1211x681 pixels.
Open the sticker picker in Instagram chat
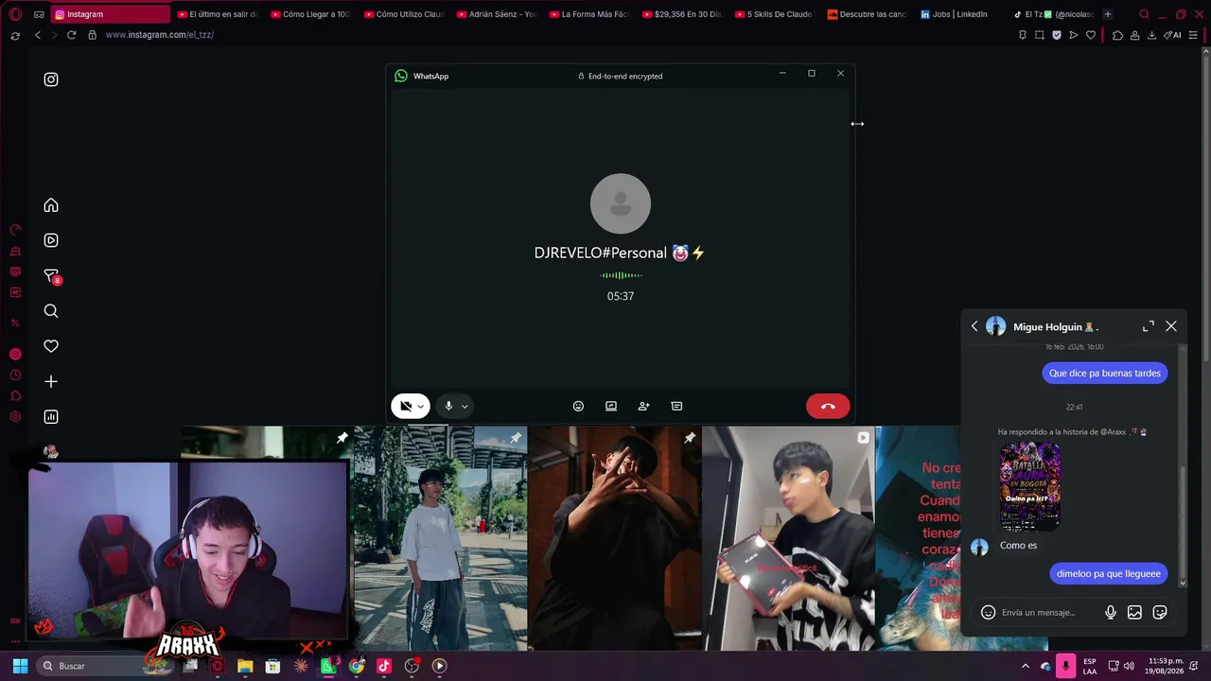[x=1160, y=613]
